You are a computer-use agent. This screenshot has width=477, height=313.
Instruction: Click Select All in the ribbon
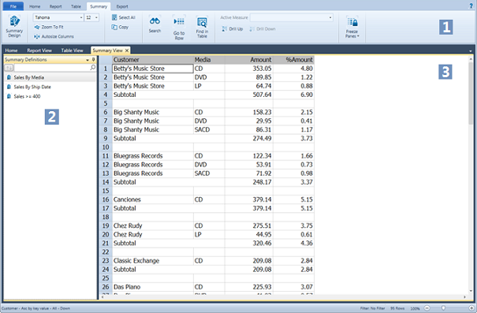[124, 17]
